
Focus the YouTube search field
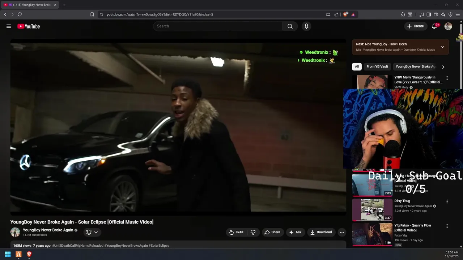(218, 26)
